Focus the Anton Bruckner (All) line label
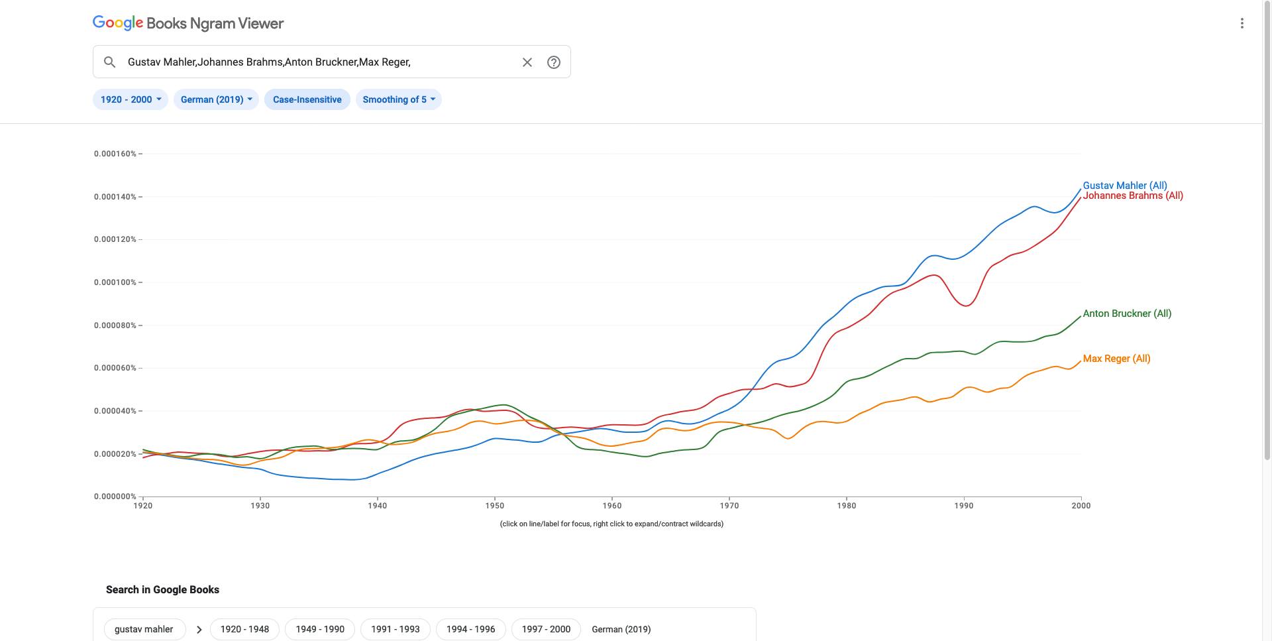This screenshot has height=641, width=1272. point(1127,314)
